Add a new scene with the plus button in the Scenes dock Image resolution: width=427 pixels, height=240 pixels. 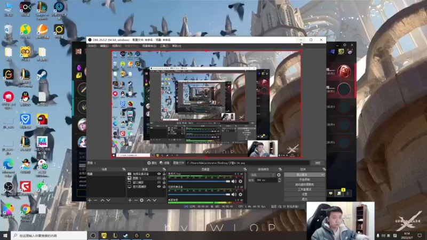90,201
